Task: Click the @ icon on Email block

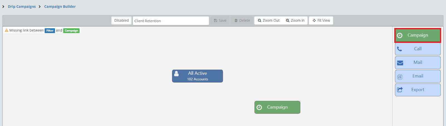Action: [400, 77]
